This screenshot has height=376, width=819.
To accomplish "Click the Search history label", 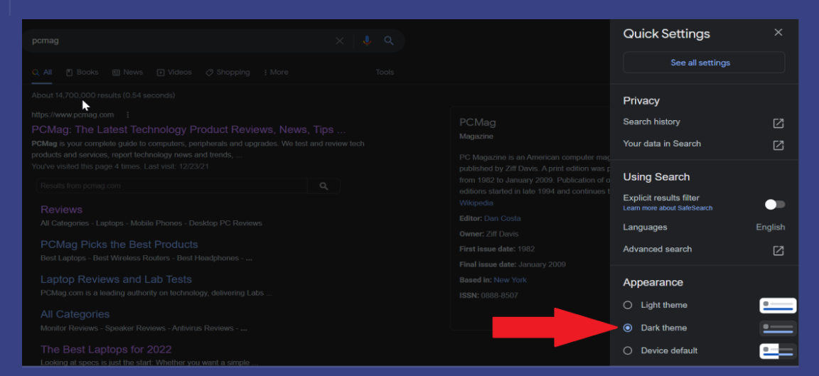I will tap(651, 122).
